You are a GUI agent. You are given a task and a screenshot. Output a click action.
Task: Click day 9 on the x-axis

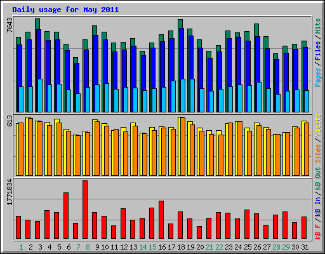(97, 247)
